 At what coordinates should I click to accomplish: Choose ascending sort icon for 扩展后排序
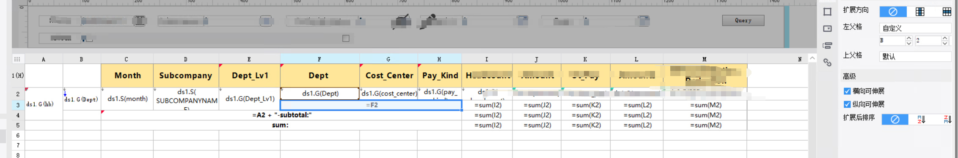(921, 120)
